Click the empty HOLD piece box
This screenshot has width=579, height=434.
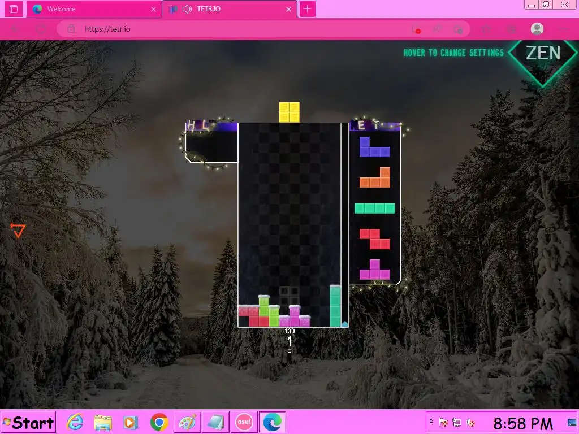[212, 146]
